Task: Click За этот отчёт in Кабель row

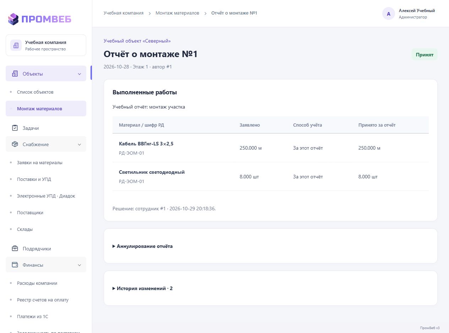Action: coord(308,148)
